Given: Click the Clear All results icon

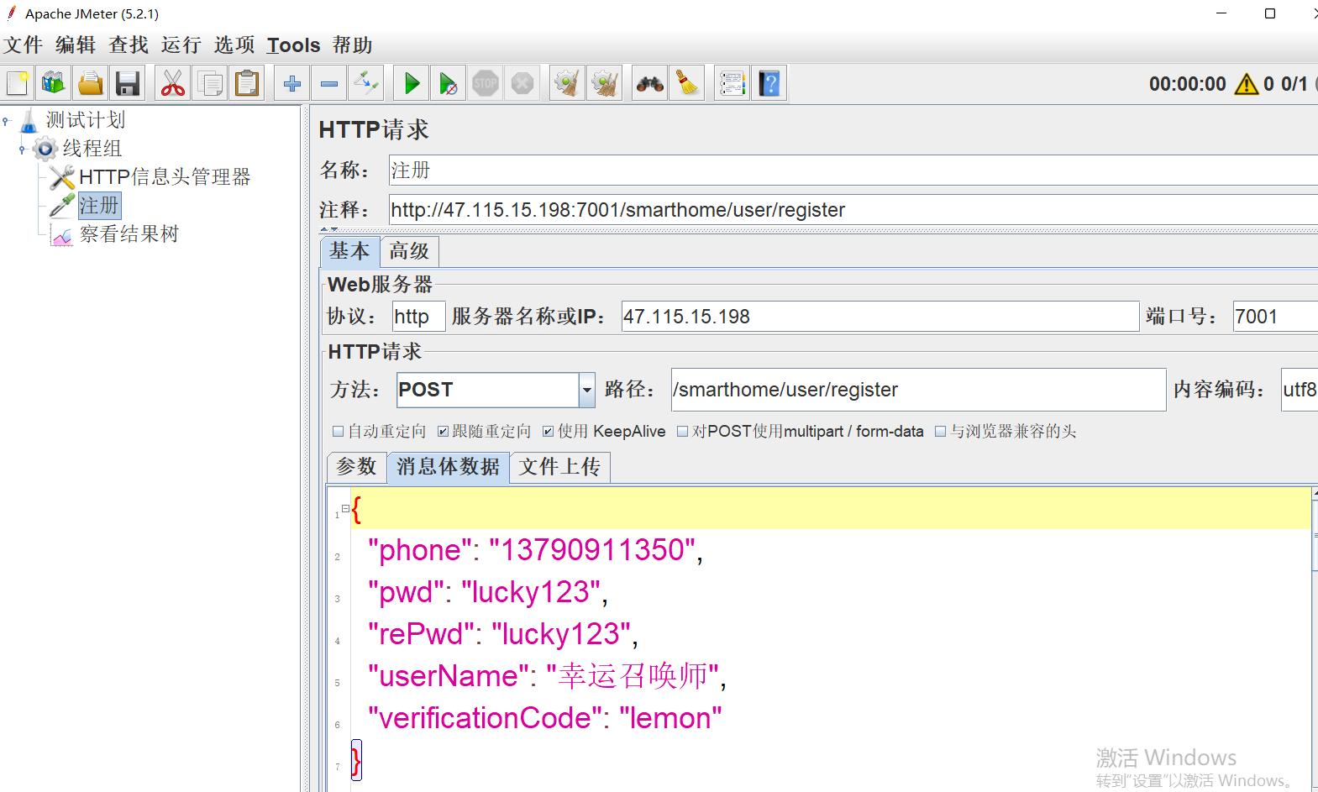Looking at the screenshot, I should (605, 83).
